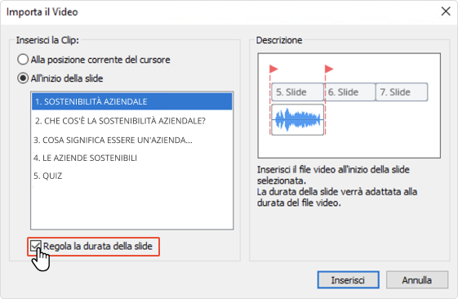Viewport: 458px width, 299px height.
Task: Click the first red flag marker
Action: (x=273, y=69)
